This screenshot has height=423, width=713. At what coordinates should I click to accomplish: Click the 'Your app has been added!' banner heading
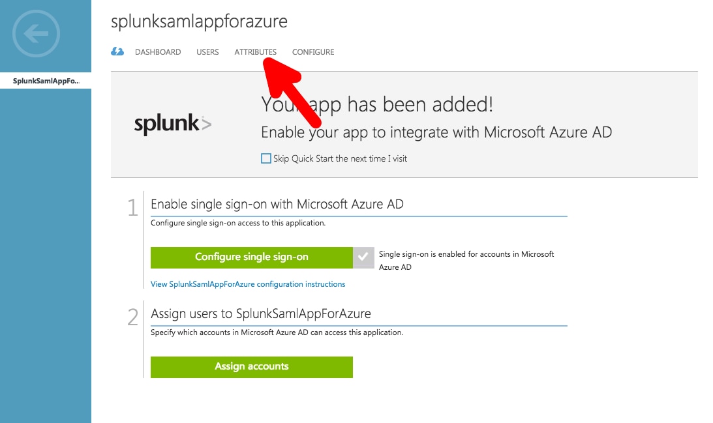click(377, 104)
